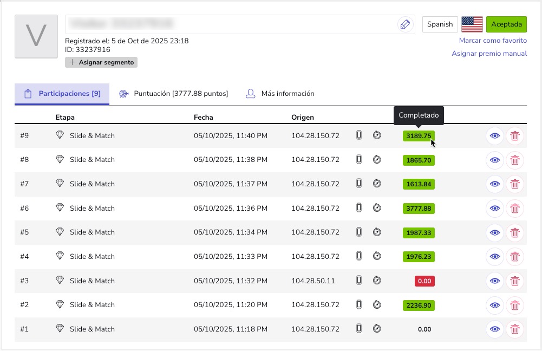Delete participation #9 with trash icon
542x351 pixels.
(x=515, y=136)
